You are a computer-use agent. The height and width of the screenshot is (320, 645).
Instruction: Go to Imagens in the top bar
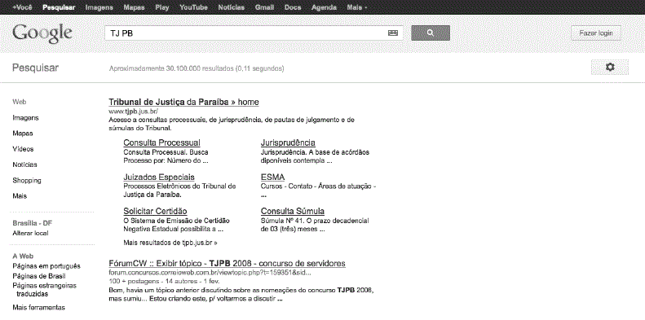(x=99, y=7)
